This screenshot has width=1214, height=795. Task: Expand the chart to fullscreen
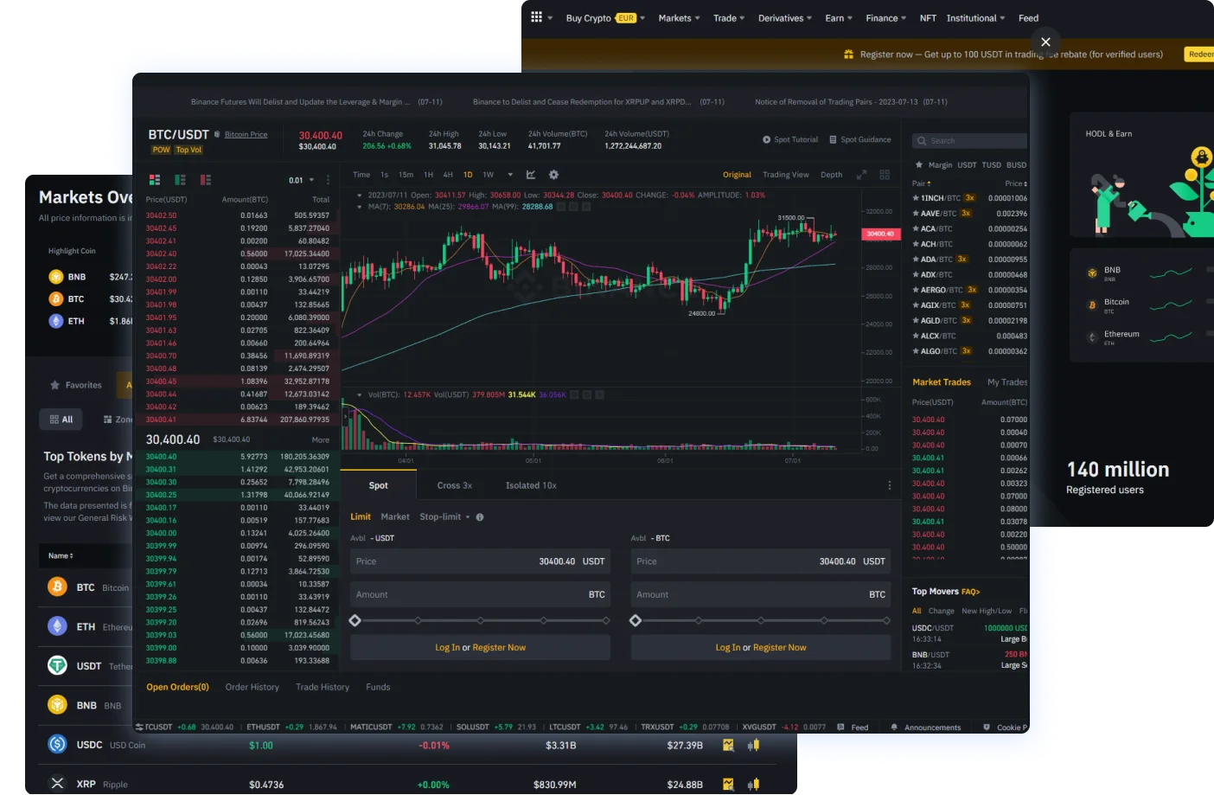pos(861,175)
